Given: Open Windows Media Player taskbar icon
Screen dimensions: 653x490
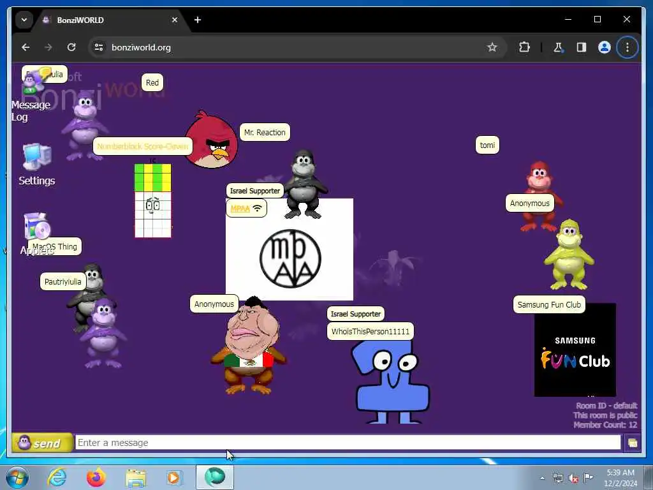Looking at the screenshot, I should tap(174, 477).
